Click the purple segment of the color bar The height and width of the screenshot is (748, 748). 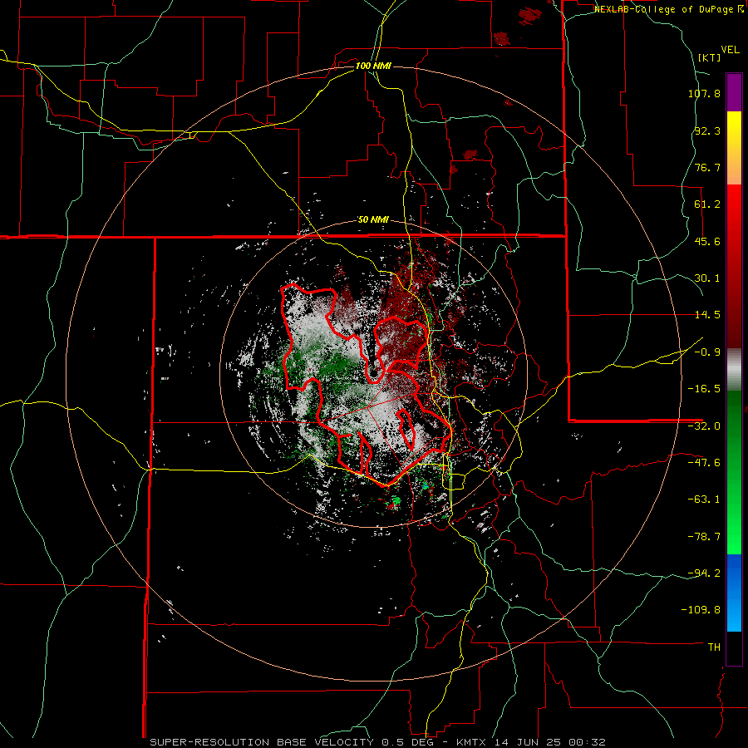click(734, 92)
